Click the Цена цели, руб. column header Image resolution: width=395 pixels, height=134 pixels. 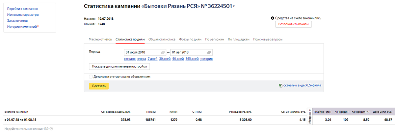click(382, 112)
